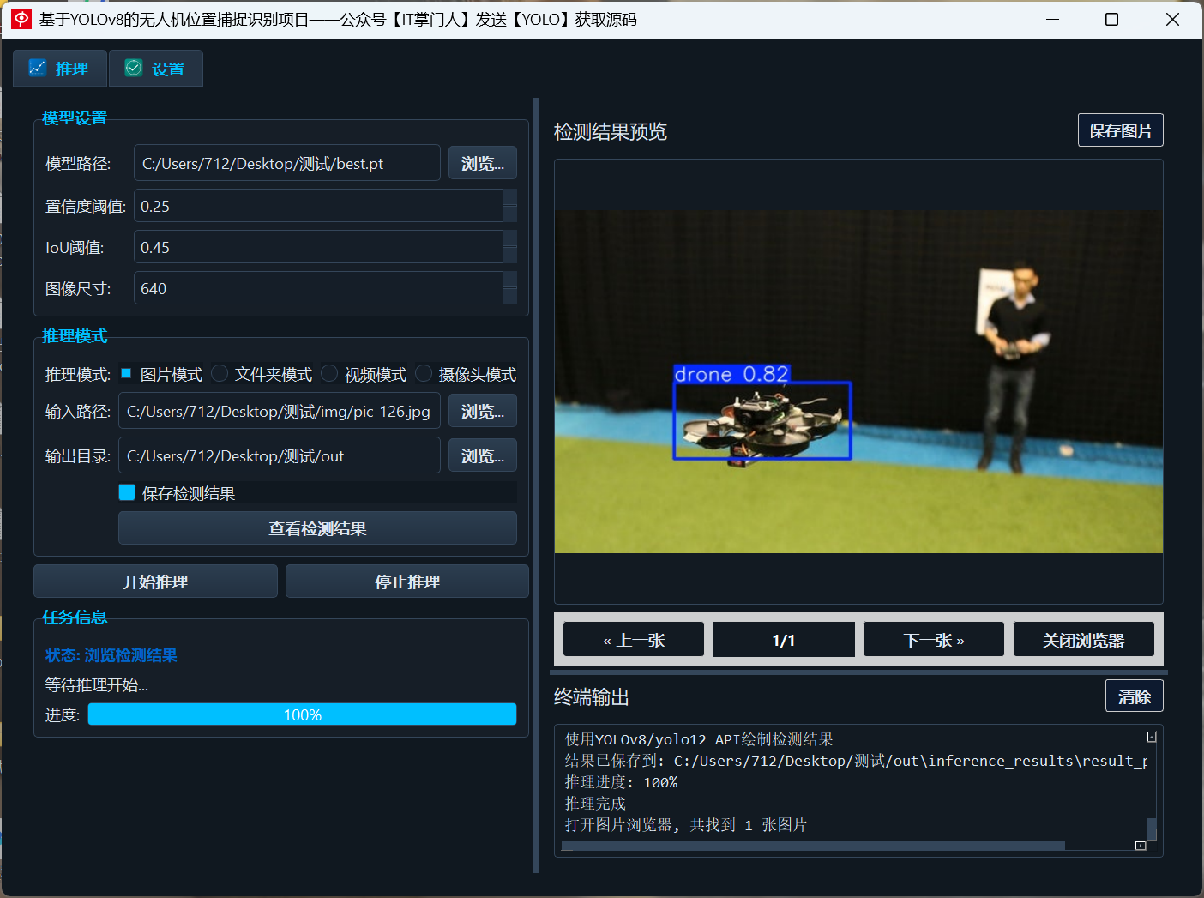Click the 终端输出 heading

[592, 697]
